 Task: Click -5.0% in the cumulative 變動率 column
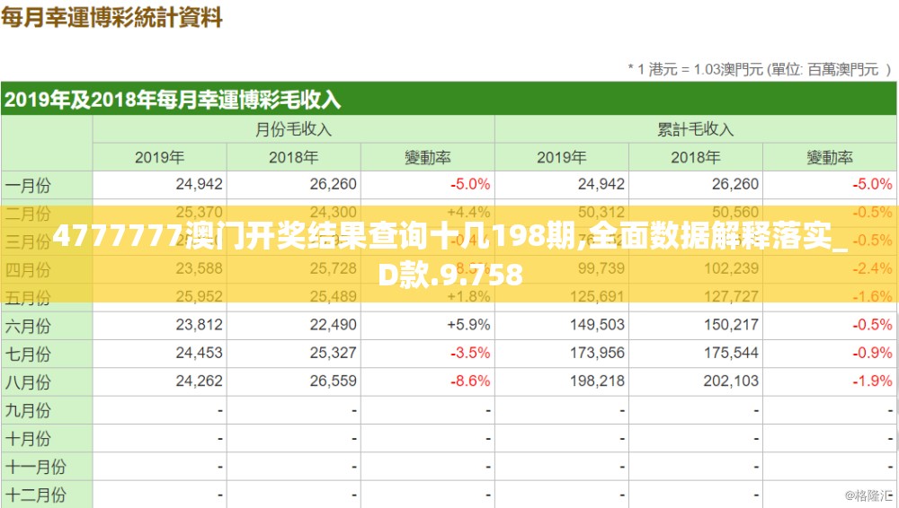tap(872, 184)
